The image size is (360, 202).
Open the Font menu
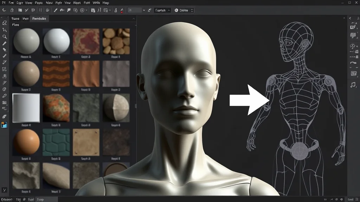[x=87, y=3]
